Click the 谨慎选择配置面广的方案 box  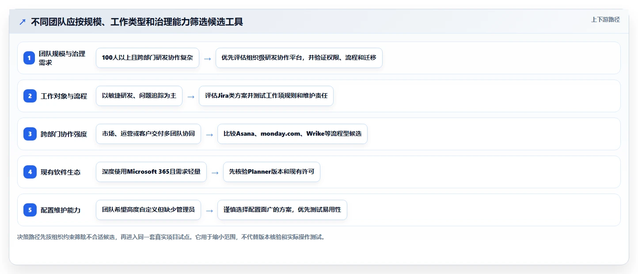[282, 210]
